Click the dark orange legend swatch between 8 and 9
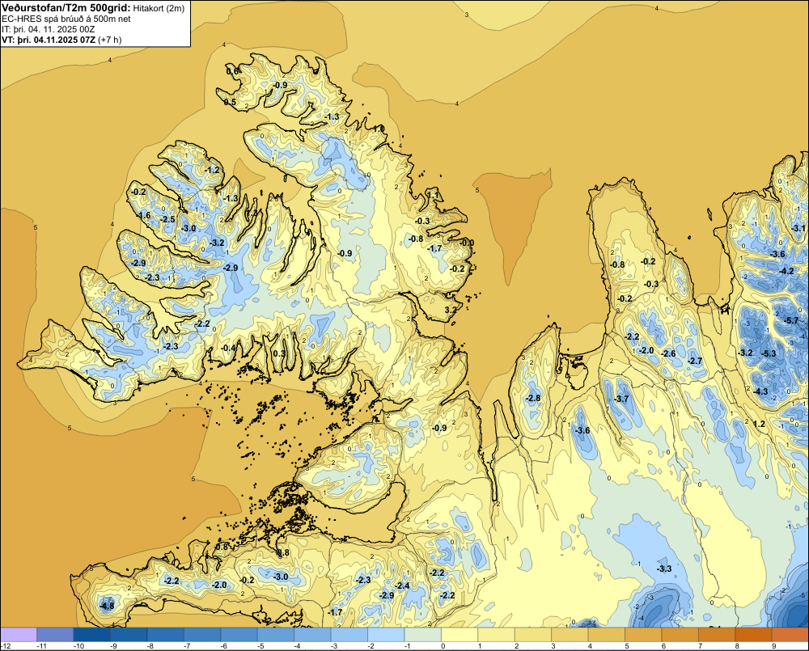The image size is (809, 651). [x=754, y=635]
